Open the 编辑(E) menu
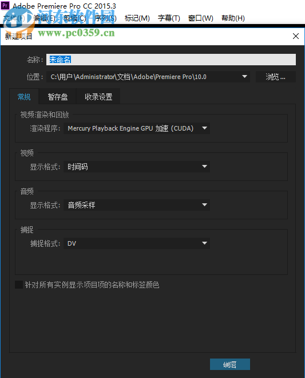Viewport: 305px width, 378px height. coord(44,18)
